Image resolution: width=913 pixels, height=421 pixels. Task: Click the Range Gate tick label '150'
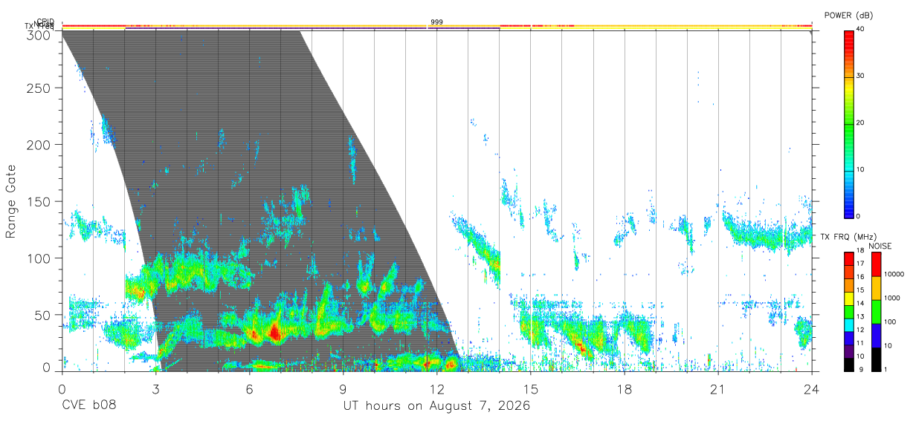[x=39, y=201]
